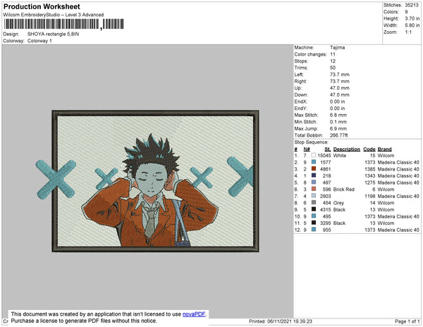Select Grey swatch in stop row 8
The image size is (423, 327).
pyautogui.click(x=314, y=202)
